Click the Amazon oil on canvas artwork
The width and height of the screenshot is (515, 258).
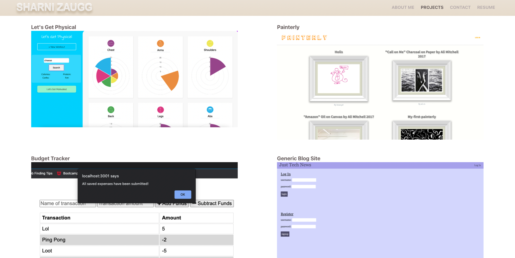(339, 130)
